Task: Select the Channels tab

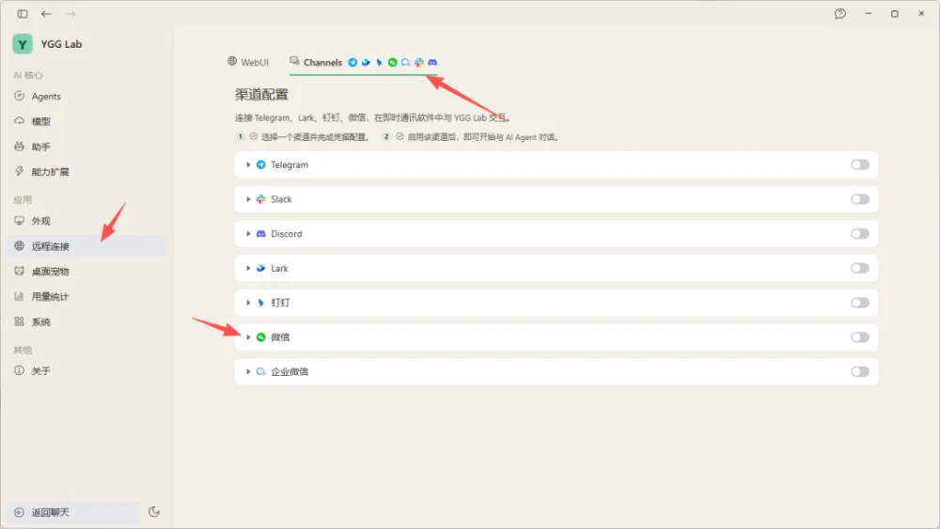Action: tap(363, 62)
